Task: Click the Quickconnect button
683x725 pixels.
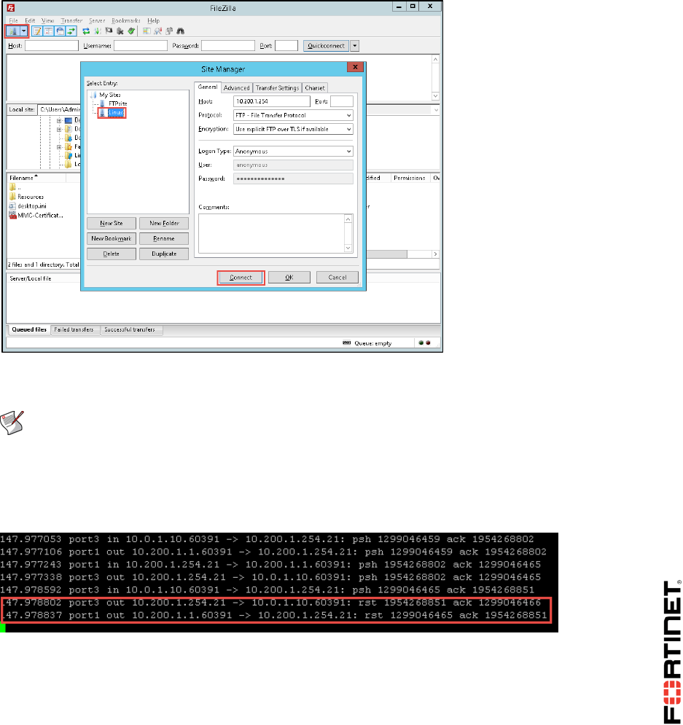Action: coord(326,46)
